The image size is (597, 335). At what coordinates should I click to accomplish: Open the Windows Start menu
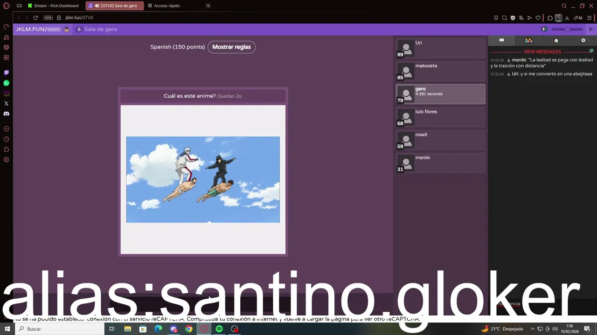click(7, 329)
